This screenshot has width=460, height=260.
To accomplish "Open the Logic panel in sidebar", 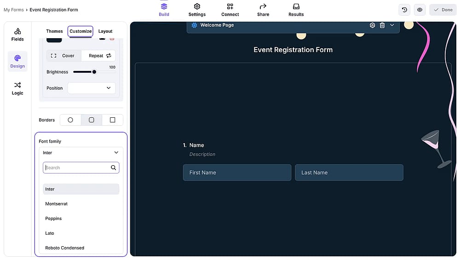I will pyautogui.click(x=17, y=89).
